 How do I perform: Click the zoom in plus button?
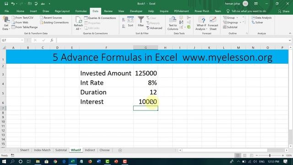(283, 155)
